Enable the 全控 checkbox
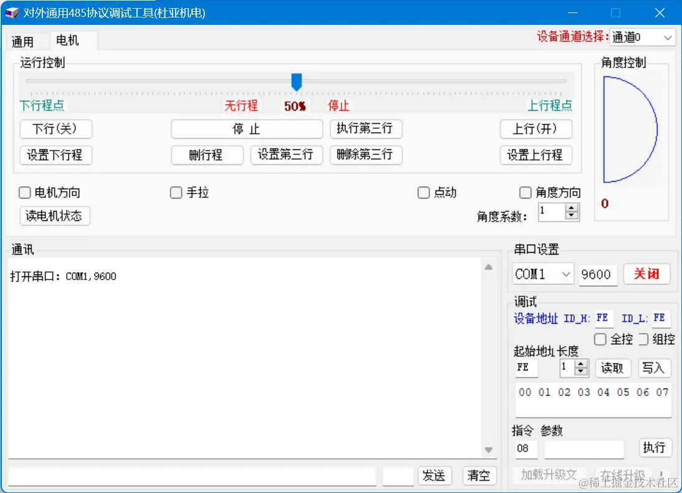682x493 pixels. click(600, 339)
